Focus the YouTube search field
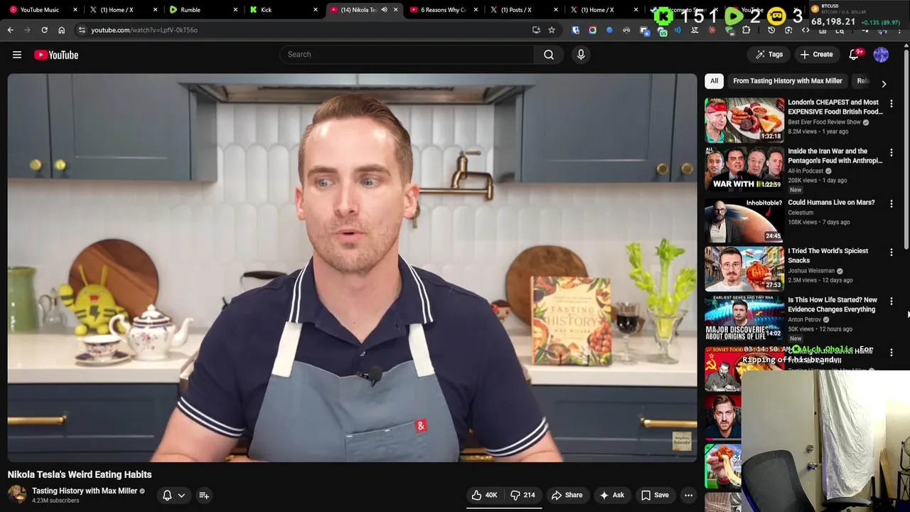This screenshot has width=910, height=512. pos(407,55)
